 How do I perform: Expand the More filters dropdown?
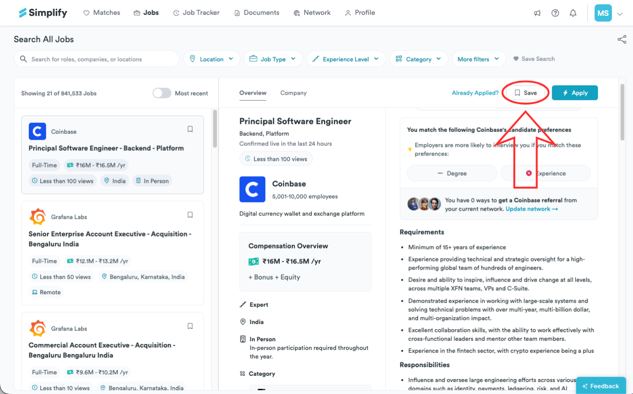pyautogui.click(x=478, y=59)
